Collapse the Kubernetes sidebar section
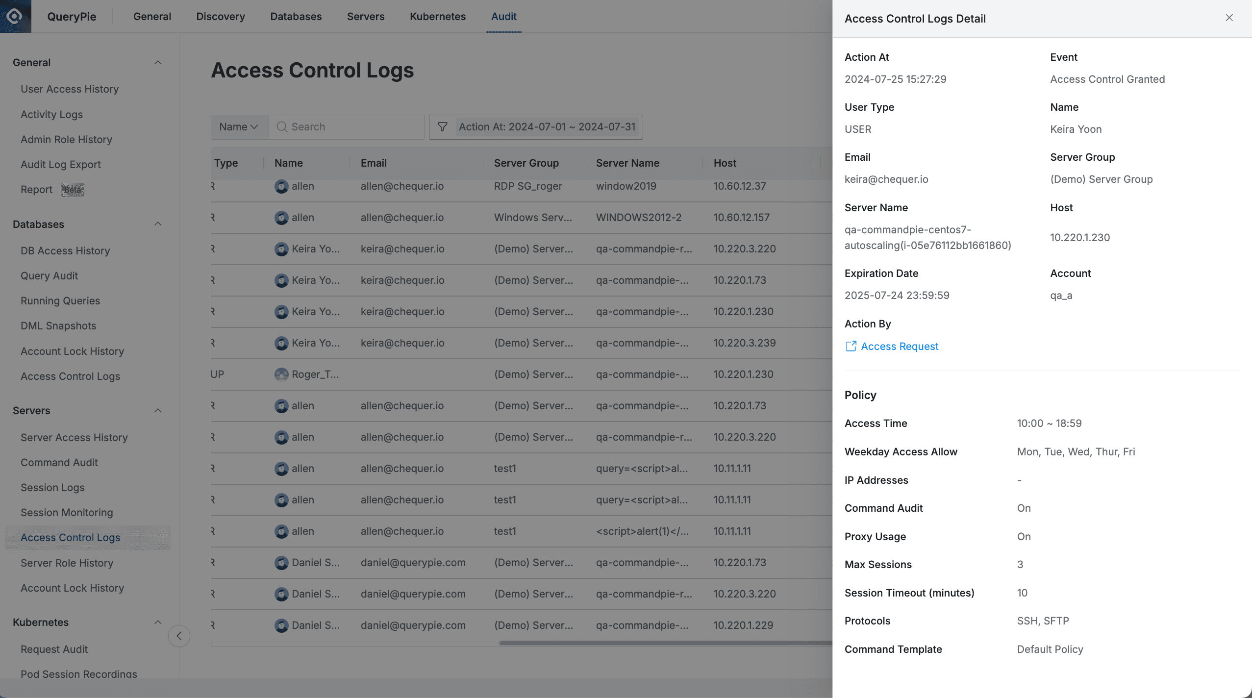 pos(158,622)
